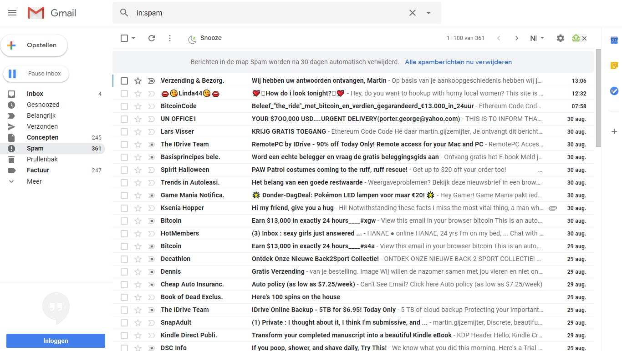Open Google Tasks in the side panel
The height and width of the screenshot is (351, 622).
[614, 91]
